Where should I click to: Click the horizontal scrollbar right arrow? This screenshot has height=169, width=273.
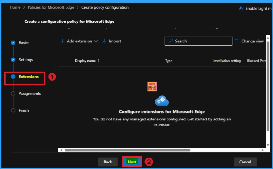point(262,150)
